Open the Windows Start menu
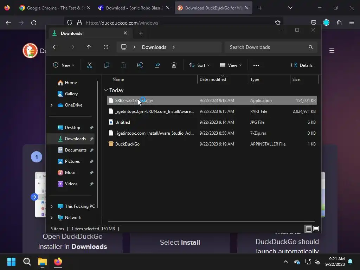The image size is (360, 270). pyautogui.click(x=11, y=262)
